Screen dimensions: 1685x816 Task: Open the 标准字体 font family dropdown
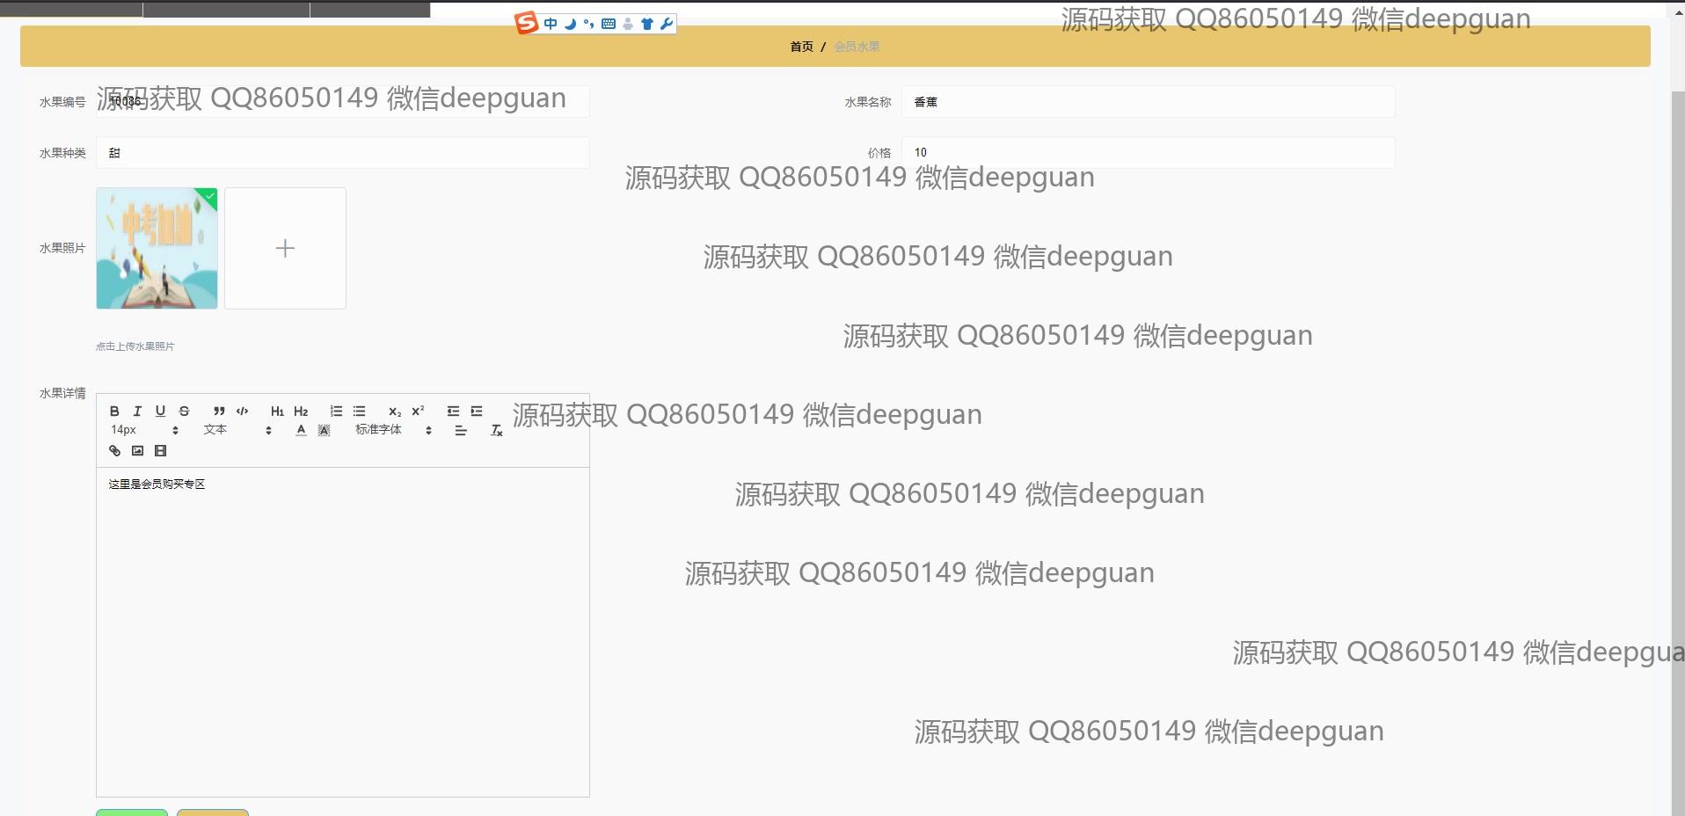(393, 430)
